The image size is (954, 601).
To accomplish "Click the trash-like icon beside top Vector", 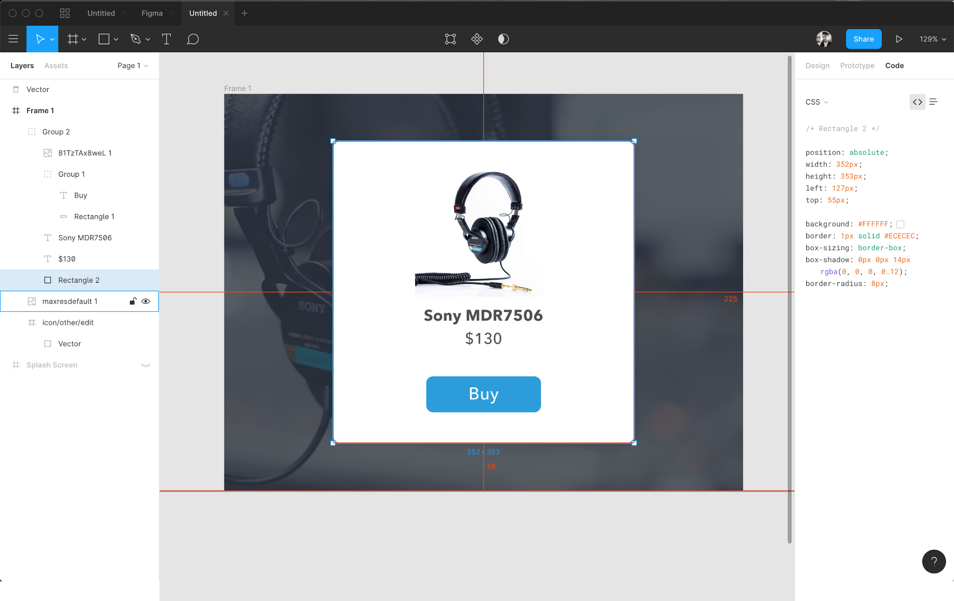I will [x=16, y=89].
